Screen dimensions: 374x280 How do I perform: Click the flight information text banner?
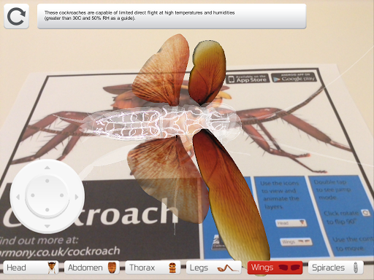(172, 16)
